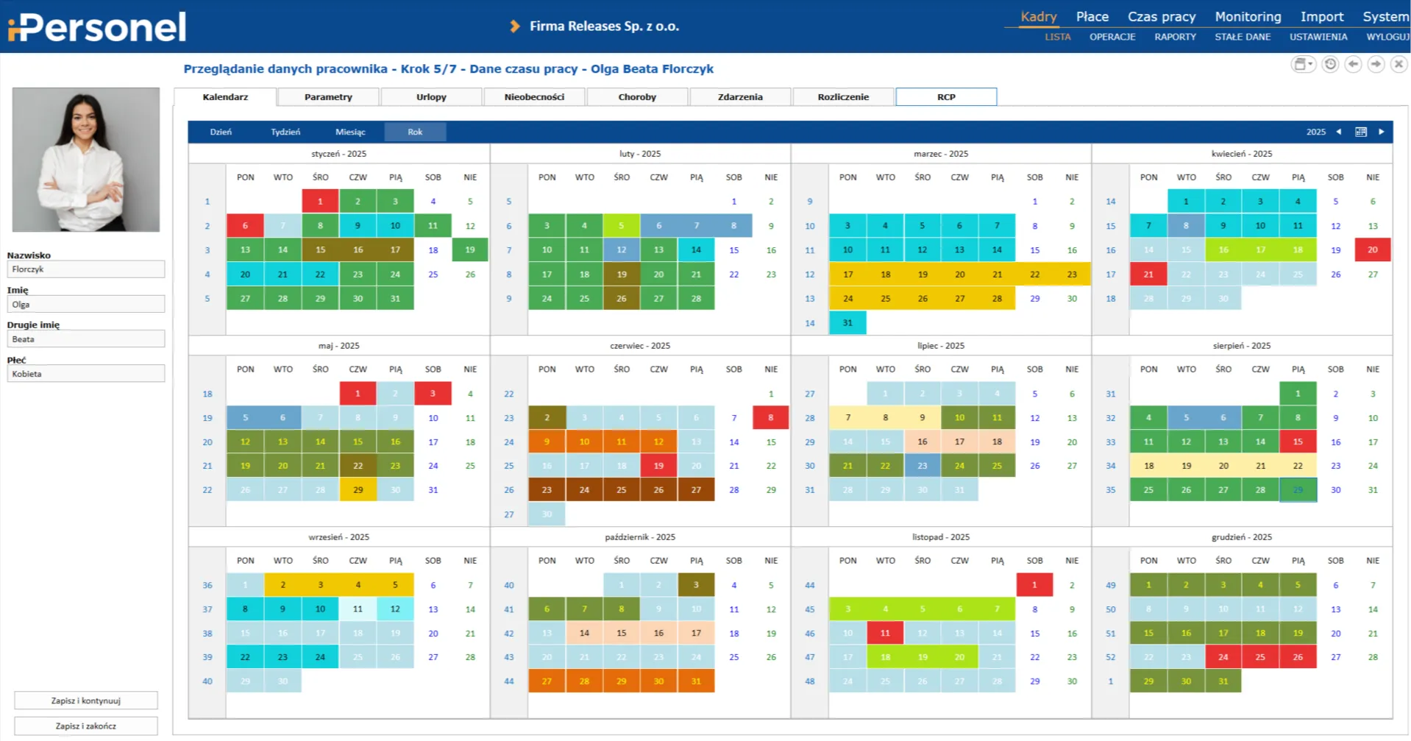Open the window layout dropdown icon
The image size is (1411, 741).
click(x=1303, y=65)
